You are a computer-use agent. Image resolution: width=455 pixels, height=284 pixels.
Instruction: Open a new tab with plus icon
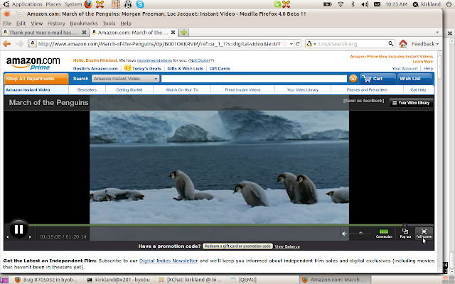183,33
